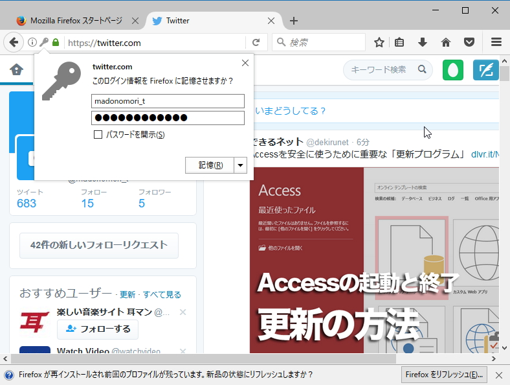The height and width of the screenshot is (385, 510).
Task: Click the green padlock security icon
Action: coord(56,42)
